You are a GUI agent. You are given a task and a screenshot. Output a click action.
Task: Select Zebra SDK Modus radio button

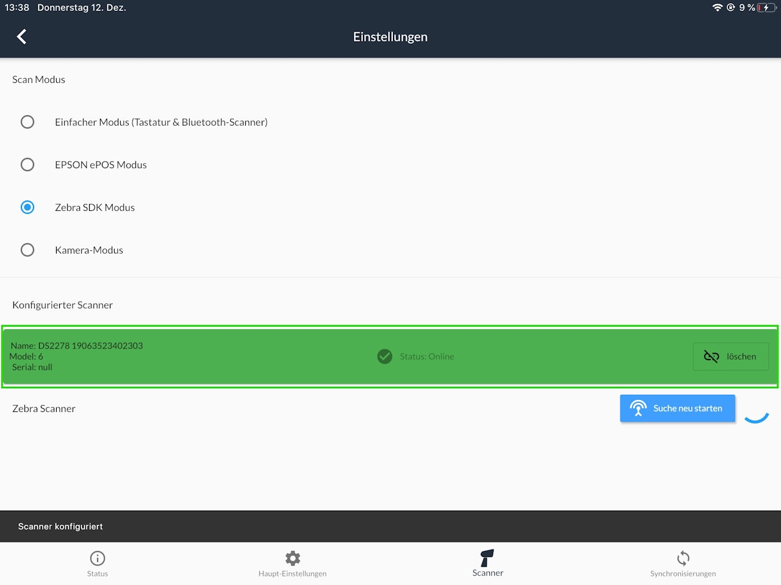click(x=27, y=207)
